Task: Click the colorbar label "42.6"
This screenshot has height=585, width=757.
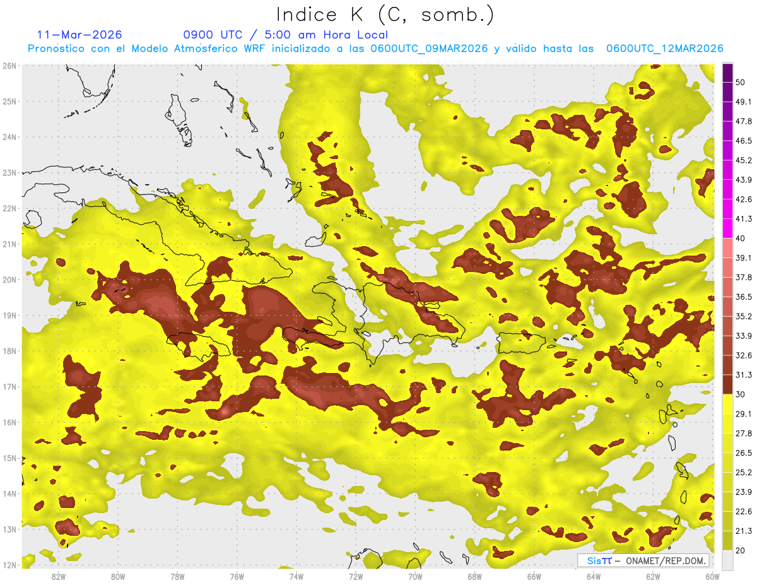Action: coord(744,199)
